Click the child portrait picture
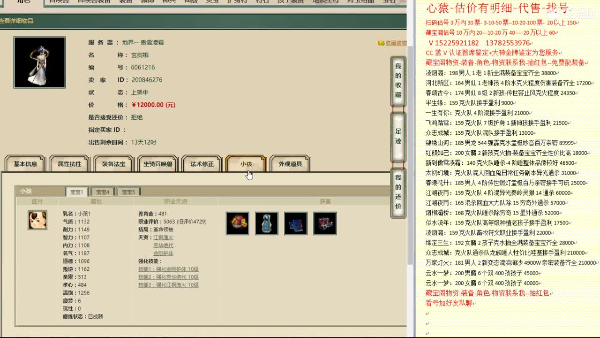The image size is (600, 338). click(37, 220)
